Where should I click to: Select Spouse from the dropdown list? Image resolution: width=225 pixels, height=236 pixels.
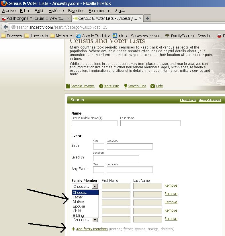pos(85,206)
